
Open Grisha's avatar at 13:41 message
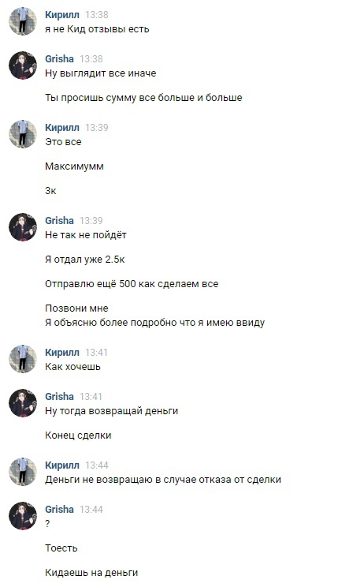23,403
